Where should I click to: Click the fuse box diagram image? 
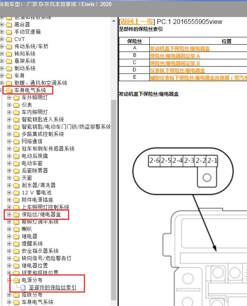190,226
